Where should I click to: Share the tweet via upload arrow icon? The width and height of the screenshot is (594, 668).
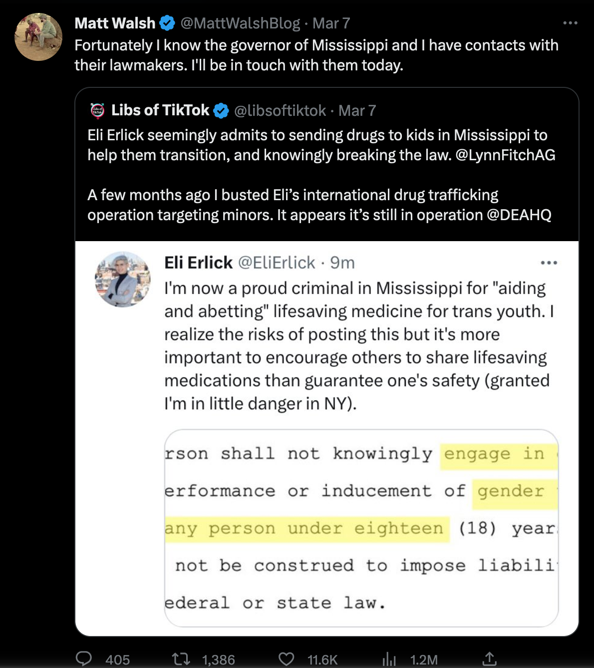click(x=490, y=659)
